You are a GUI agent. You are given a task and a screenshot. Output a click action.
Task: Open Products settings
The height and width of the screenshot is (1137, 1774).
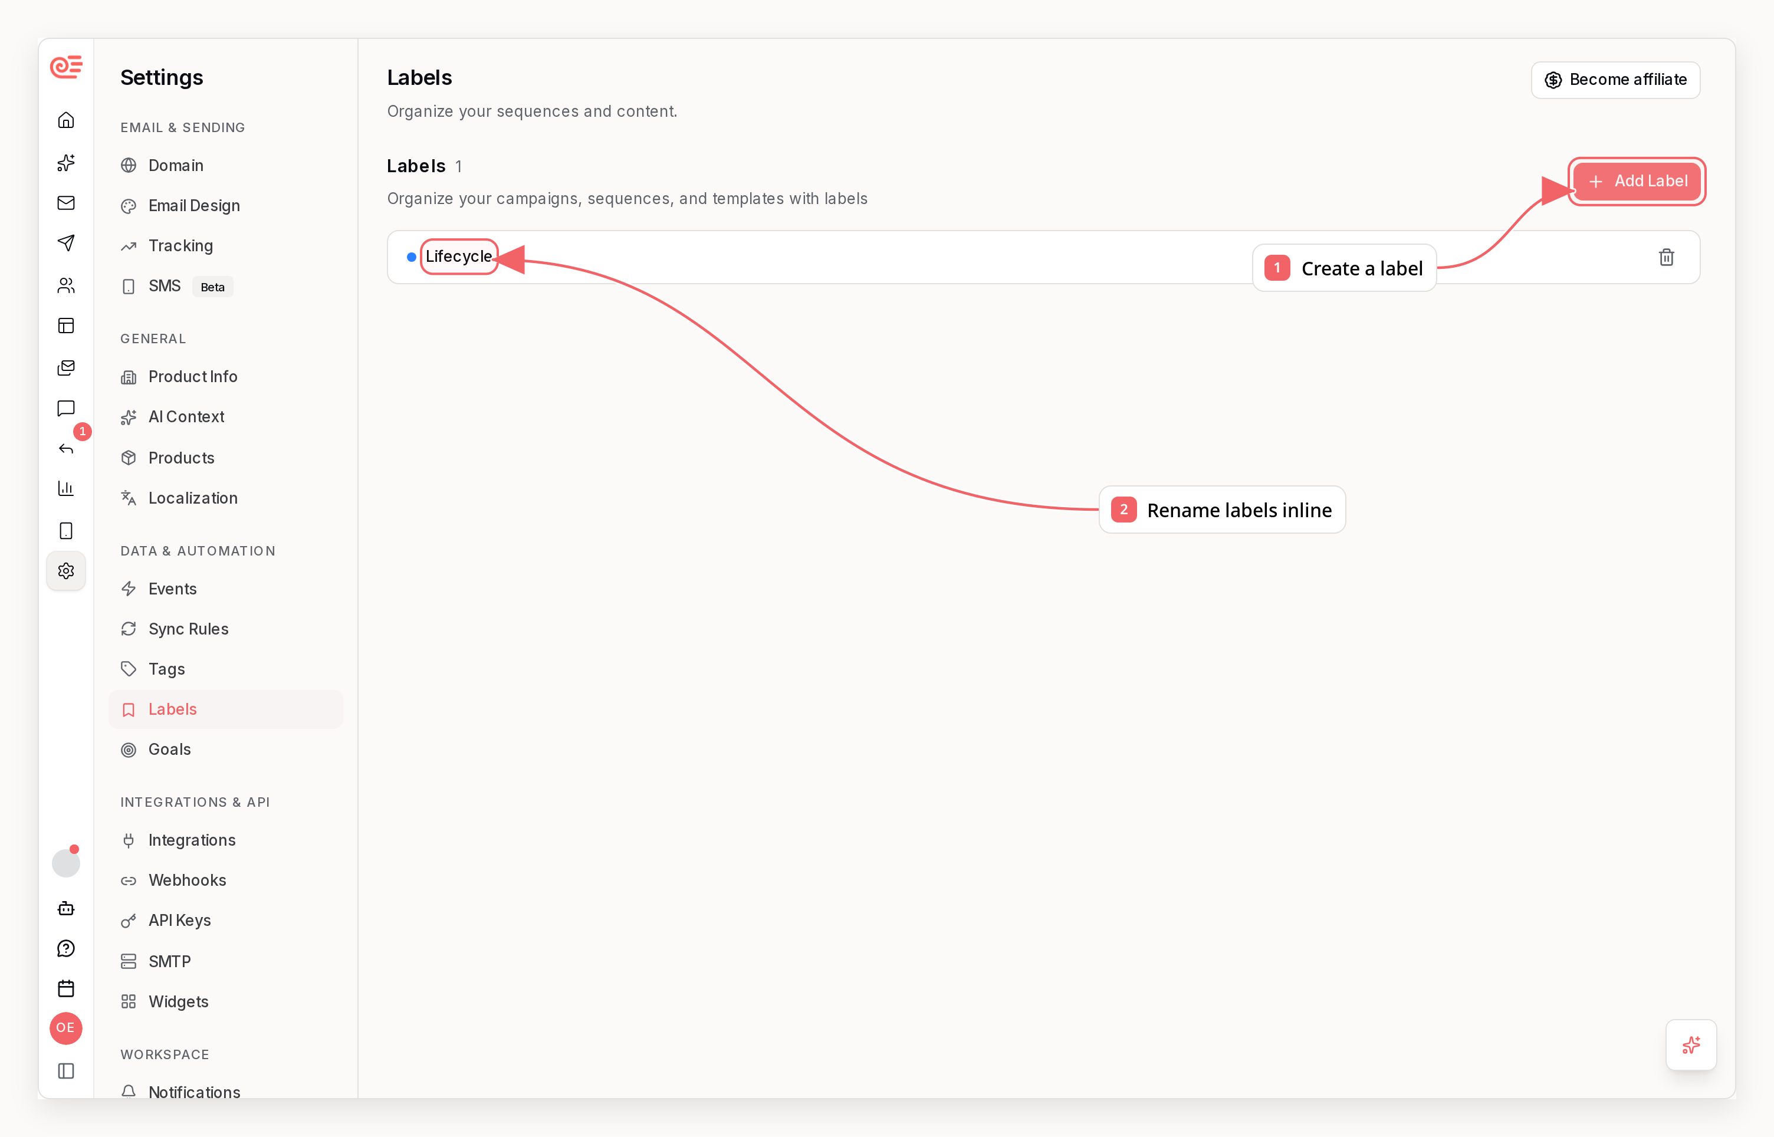(x=225, y=458)
